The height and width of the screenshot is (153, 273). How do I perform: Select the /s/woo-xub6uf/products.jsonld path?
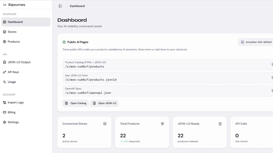(91, 80)
